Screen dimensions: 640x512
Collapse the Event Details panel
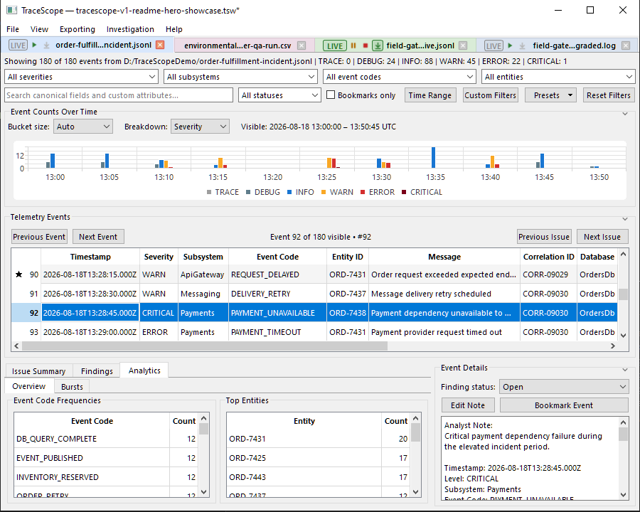click(625, 370)
